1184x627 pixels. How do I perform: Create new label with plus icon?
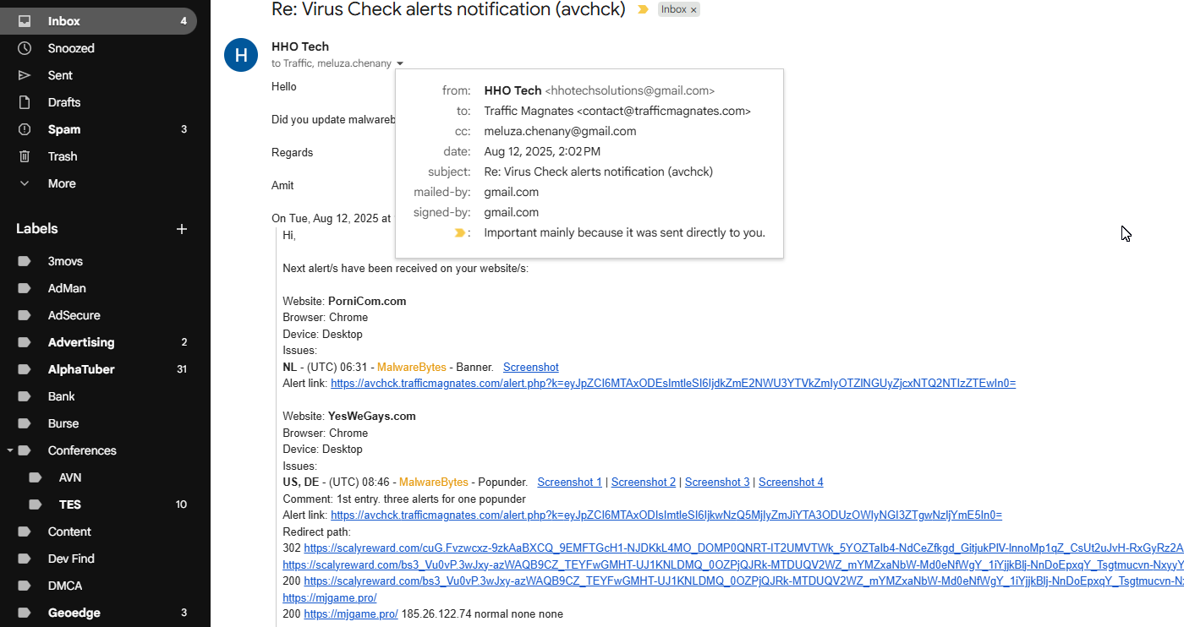point(181,229)
